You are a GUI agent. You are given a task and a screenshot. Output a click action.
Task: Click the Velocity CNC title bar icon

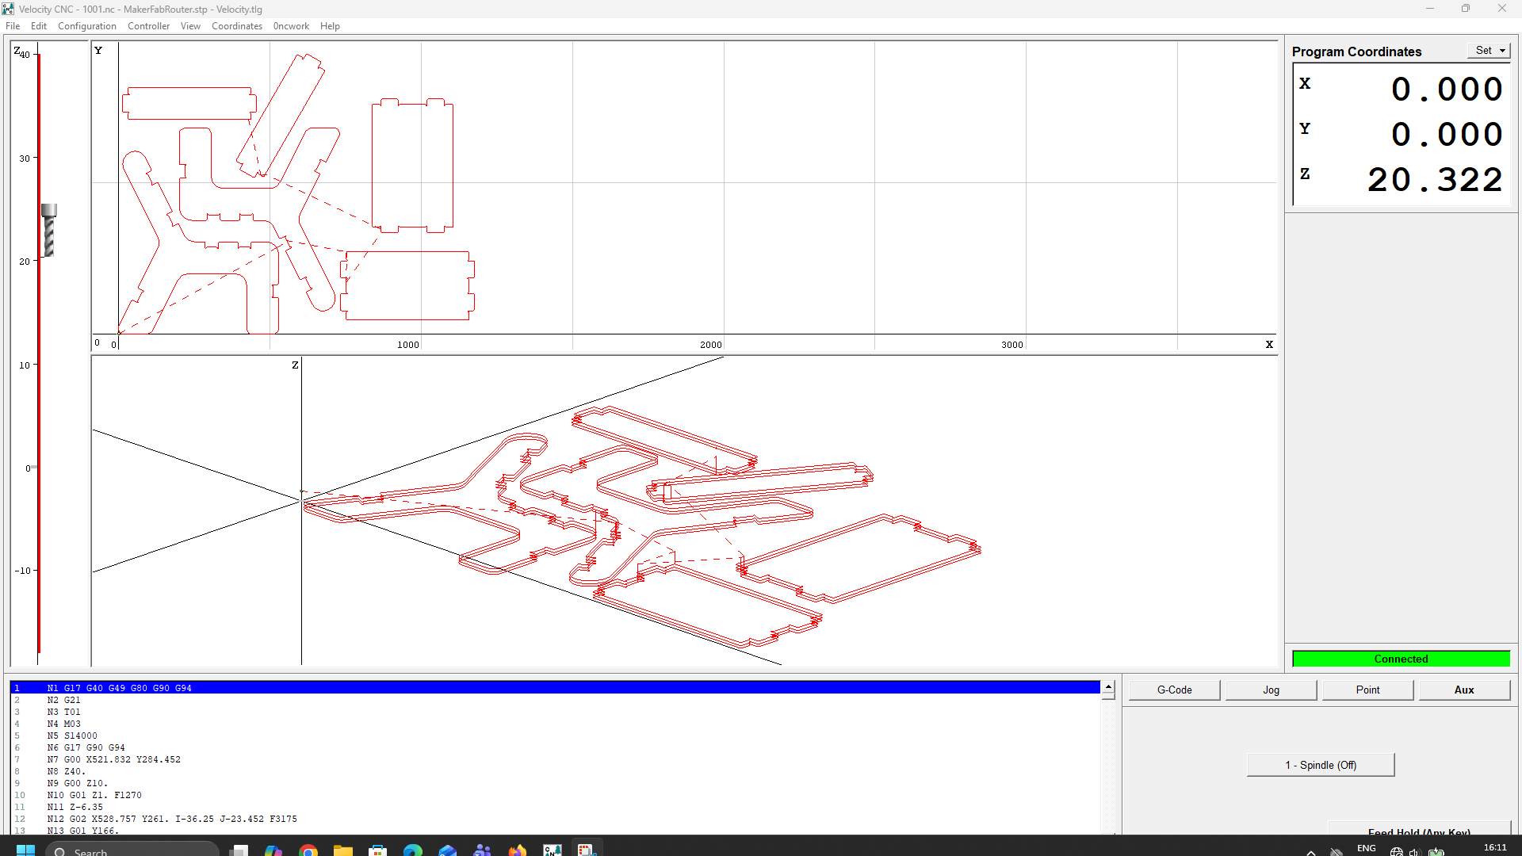tap(8, 9)
